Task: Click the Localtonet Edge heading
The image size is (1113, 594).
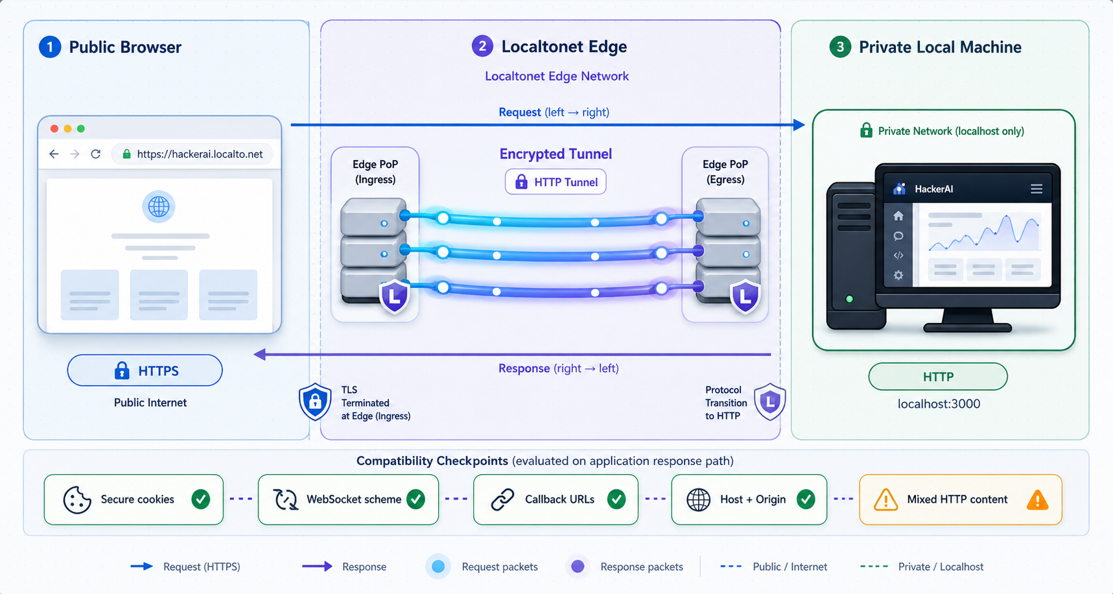Action: click(x=564, y=46)
